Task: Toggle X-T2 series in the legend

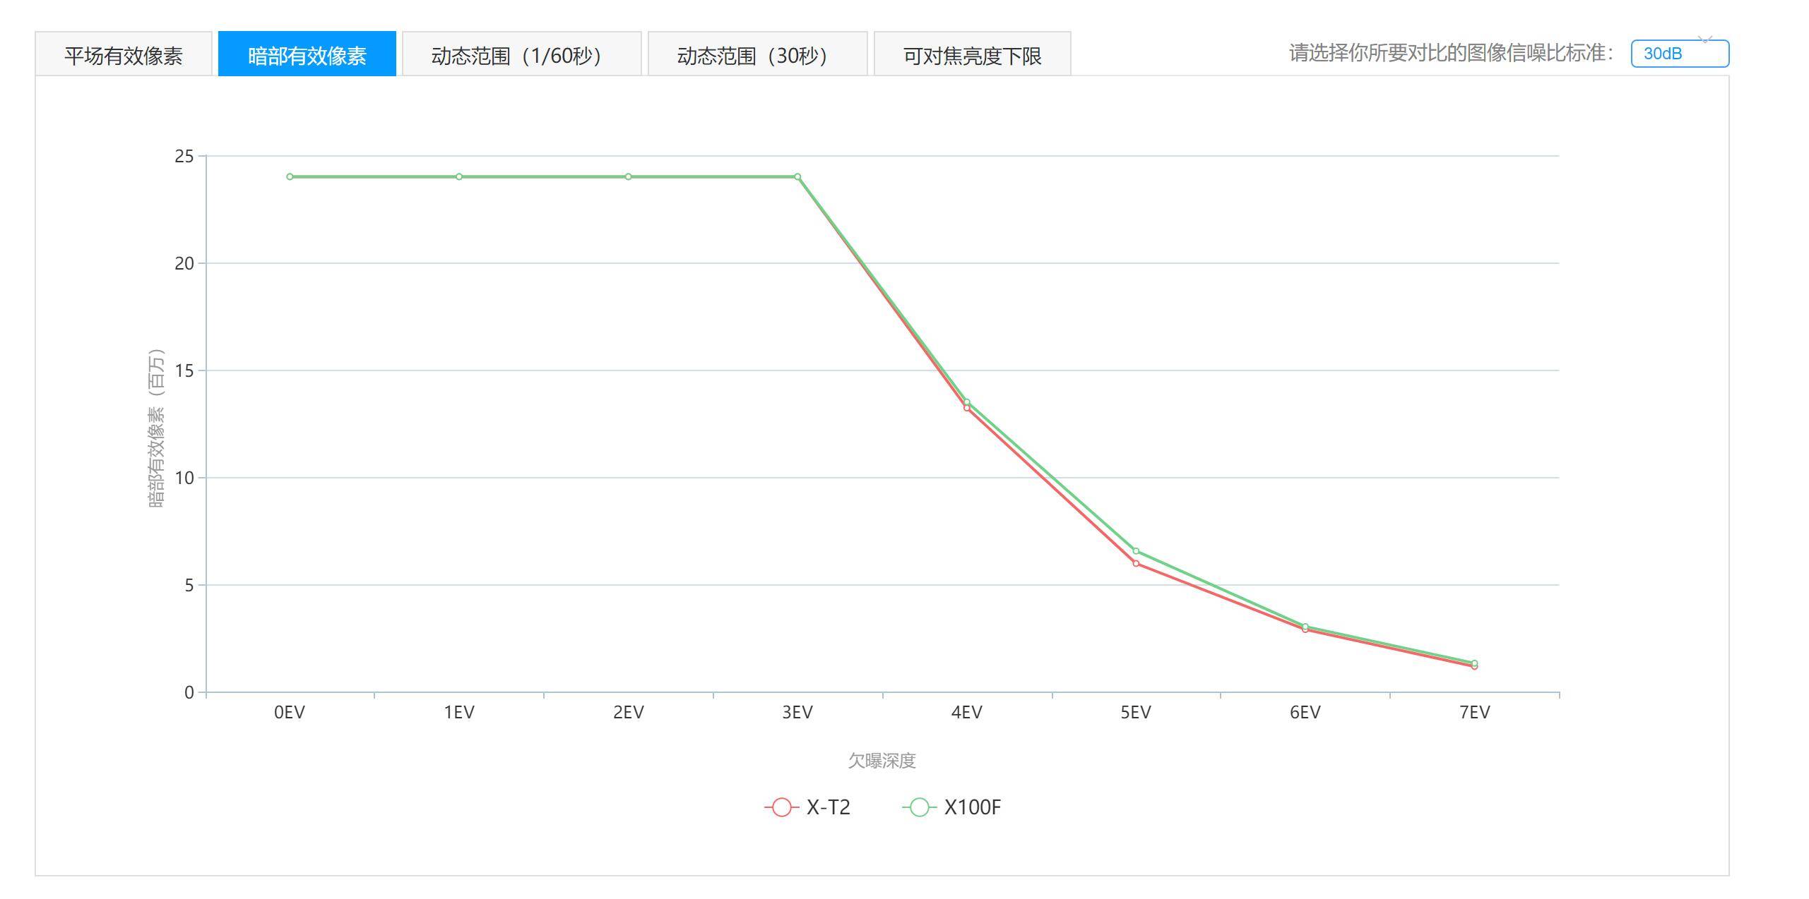Action: pos(828,807)
